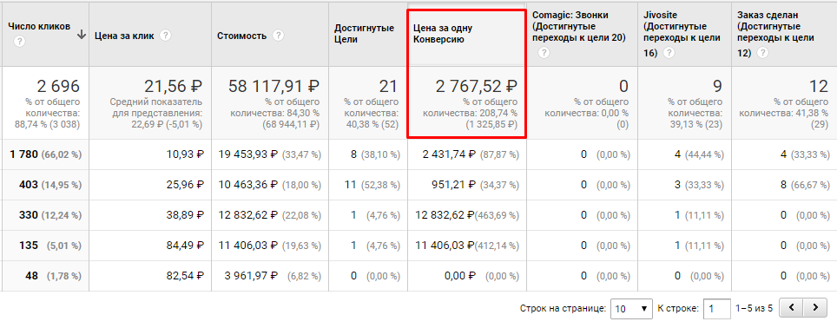Sort by Цена за одну Конверсию header
The image size is (837, 328).
click(x=443, y=33)
